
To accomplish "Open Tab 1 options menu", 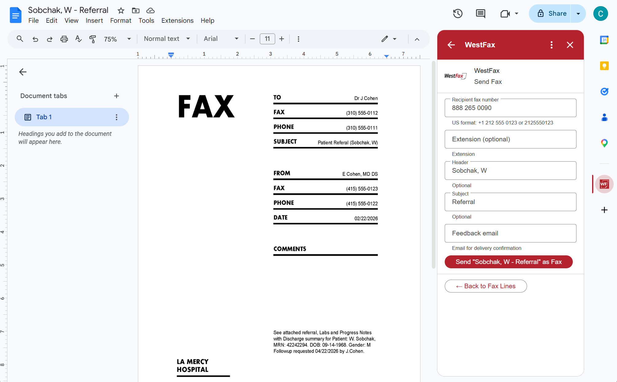I will (x=116, y=117).
